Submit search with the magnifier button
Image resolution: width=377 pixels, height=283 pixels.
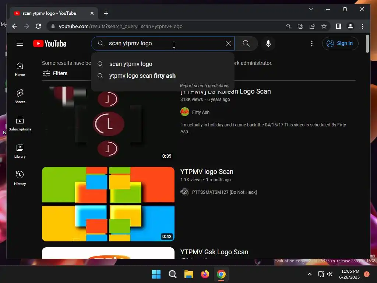pyautogui.click(x=246, y=43)
